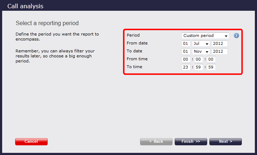
Task: Click the Select a reporting period heading
Action: coord(47,23)
